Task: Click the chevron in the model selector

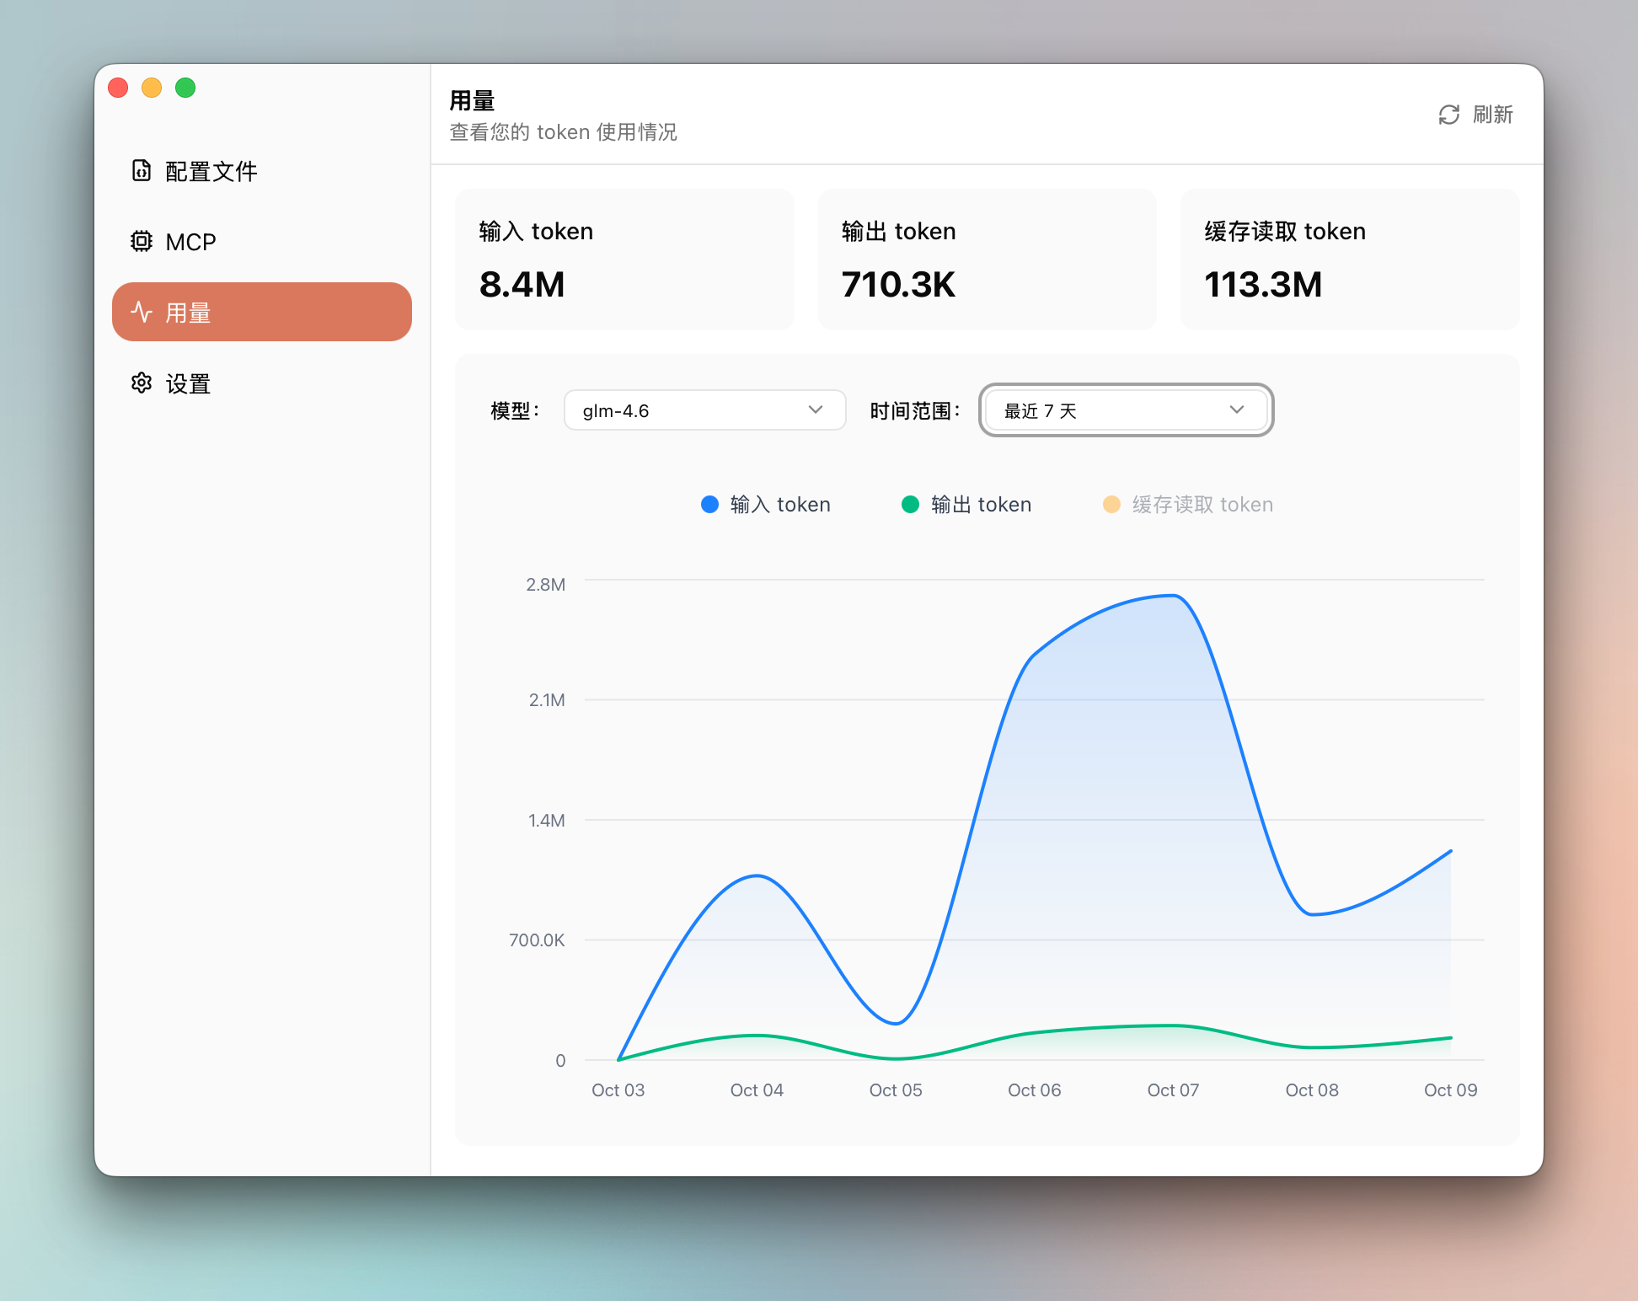Action: pyautogui.click(x=815, y=410)
